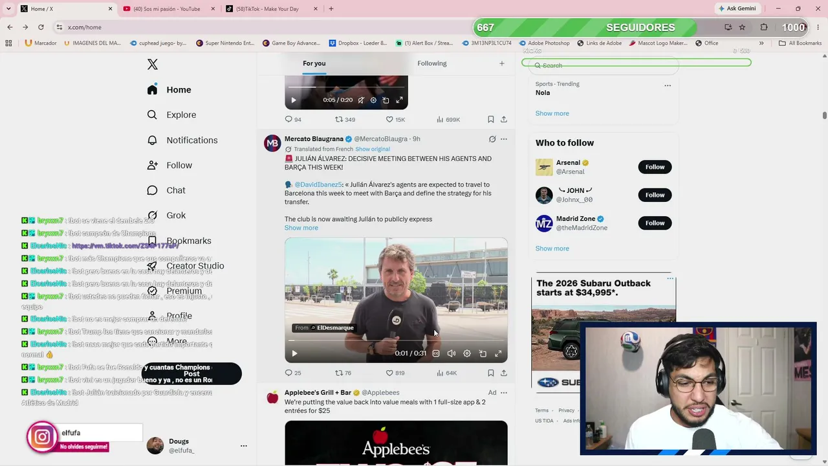Seek within the ElDesmarque video progress bar
Viewport: 828px width, 466px height.
click(x=396, y=340)
